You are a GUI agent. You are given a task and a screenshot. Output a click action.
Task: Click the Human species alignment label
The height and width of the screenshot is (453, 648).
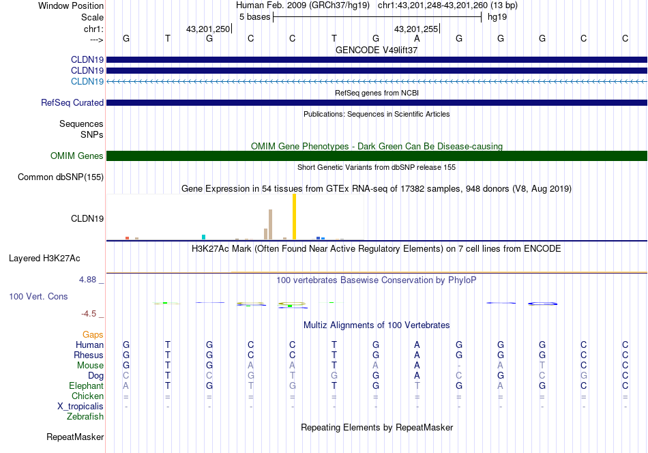(x=89, y=345)
